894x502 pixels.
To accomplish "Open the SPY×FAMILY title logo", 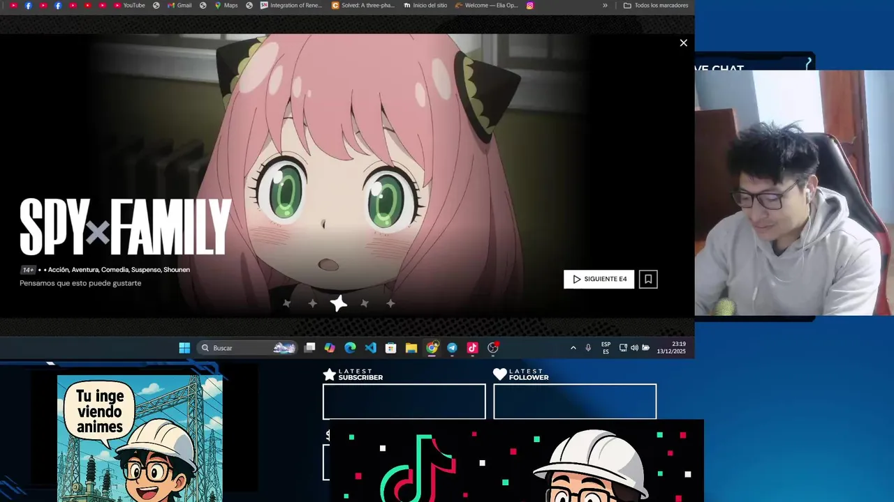I will 125,227.
